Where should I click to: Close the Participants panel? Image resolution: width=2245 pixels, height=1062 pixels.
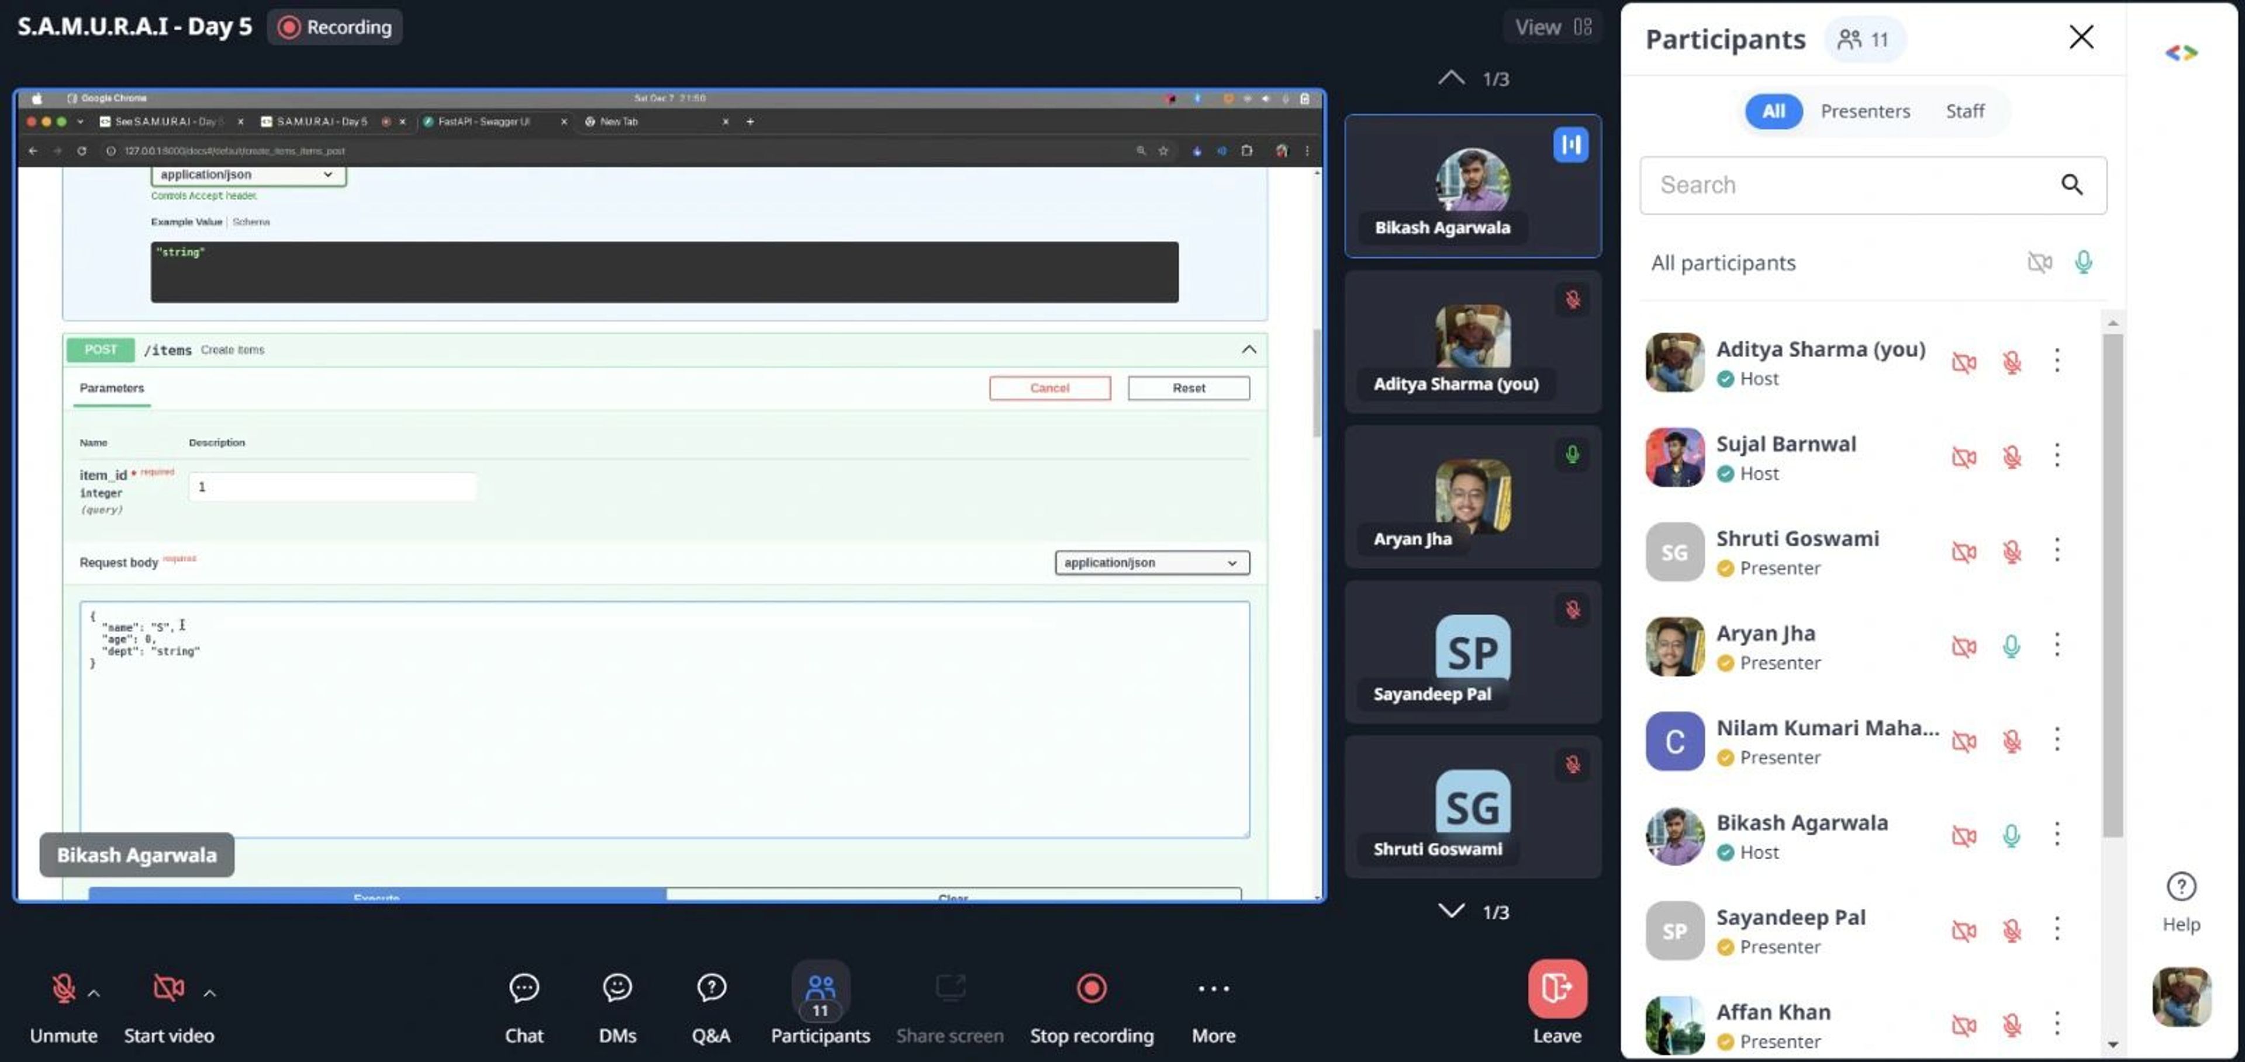point(2081,37)
